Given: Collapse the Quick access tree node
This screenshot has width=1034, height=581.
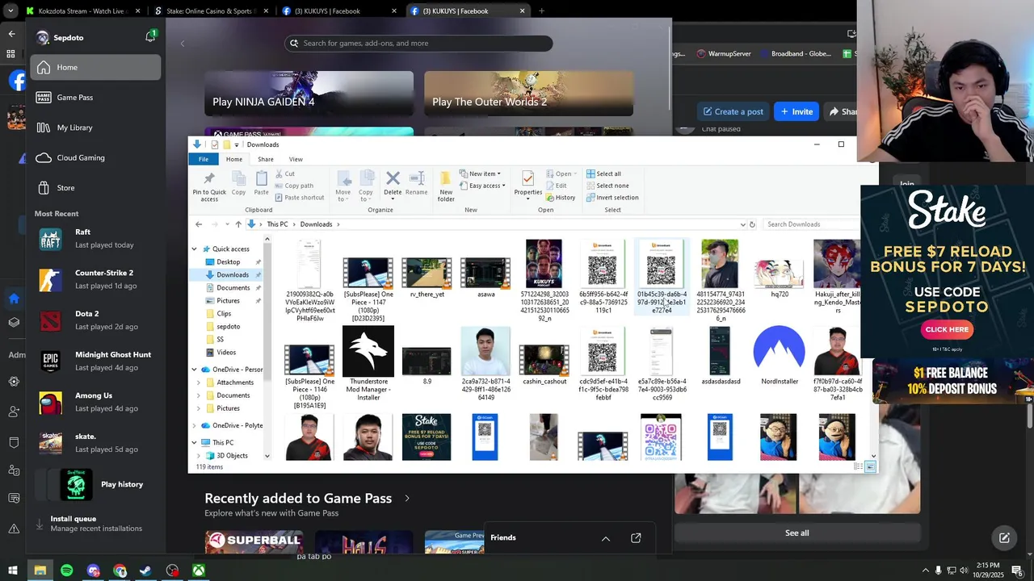Looking at the screenshot, I should (x=194, y=249).
